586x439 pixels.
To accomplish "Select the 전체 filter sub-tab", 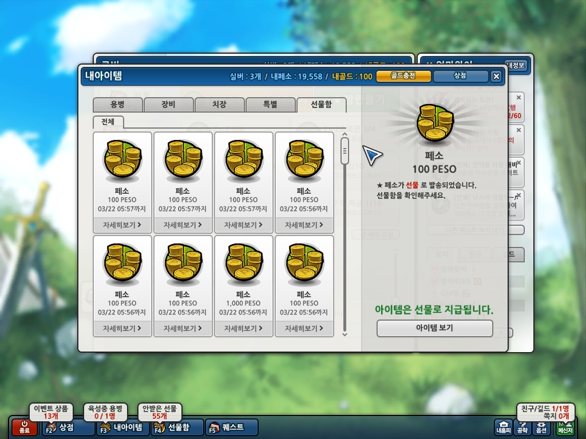I will coord(108,122).
